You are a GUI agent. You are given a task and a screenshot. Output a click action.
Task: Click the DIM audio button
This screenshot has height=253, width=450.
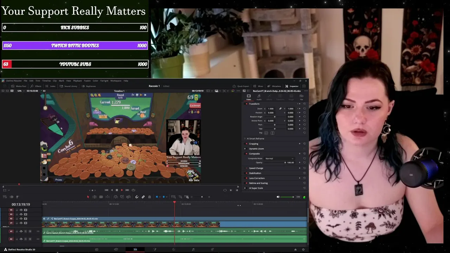tap(298, 197)
